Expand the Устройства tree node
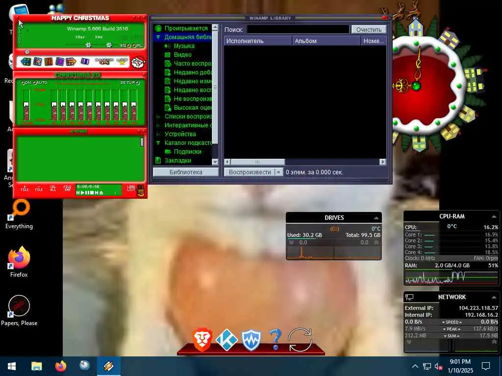502x376 pixels. pos(158,134)
